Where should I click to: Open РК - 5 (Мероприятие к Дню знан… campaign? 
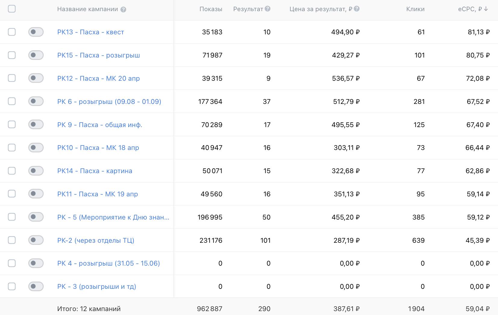tap(113, 217)
